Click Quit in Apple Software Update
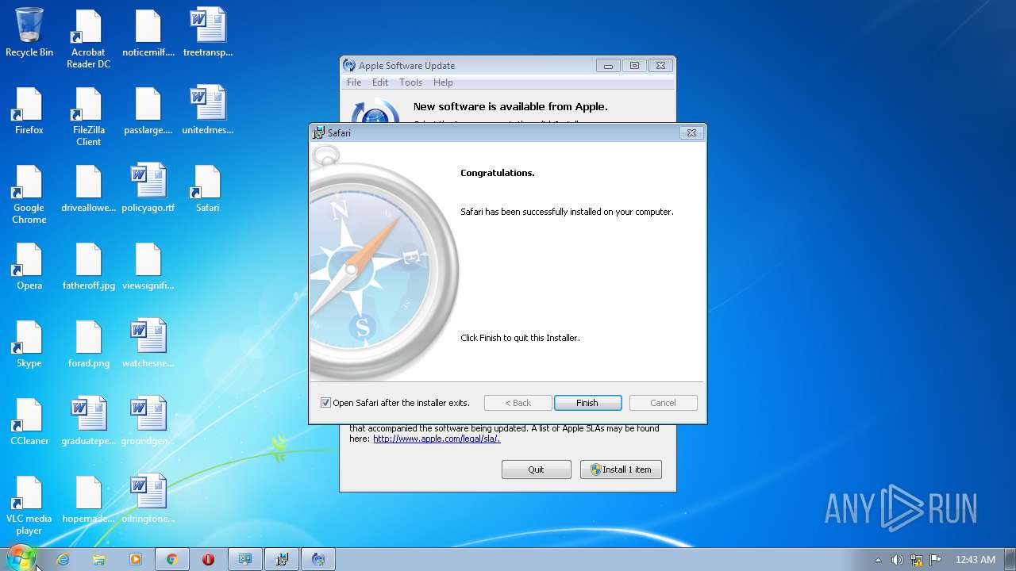 536,469
